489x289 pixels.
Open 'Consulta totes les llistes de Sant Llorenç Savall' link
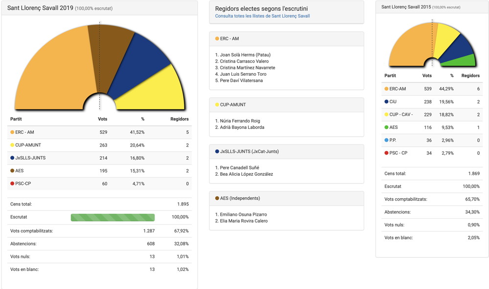click(x=262, y=16)
